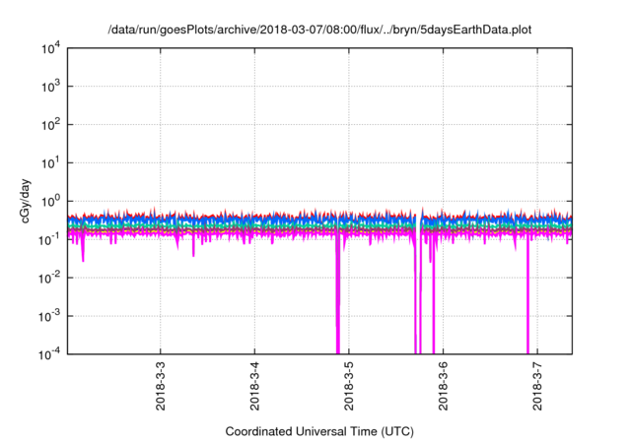Click the magenta dropout spike before 2018-3-7
The width and height of the screenshot is (631, 441).
(x=527, y=297)
